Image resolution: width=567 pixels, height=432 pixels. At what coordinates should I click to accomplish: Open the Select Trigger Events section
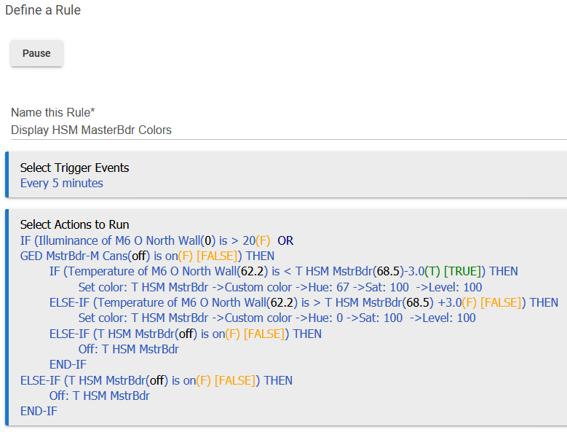(x=74, y=168)
